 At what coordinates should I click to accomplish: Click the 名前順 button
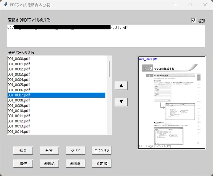(x=101, y=163)
